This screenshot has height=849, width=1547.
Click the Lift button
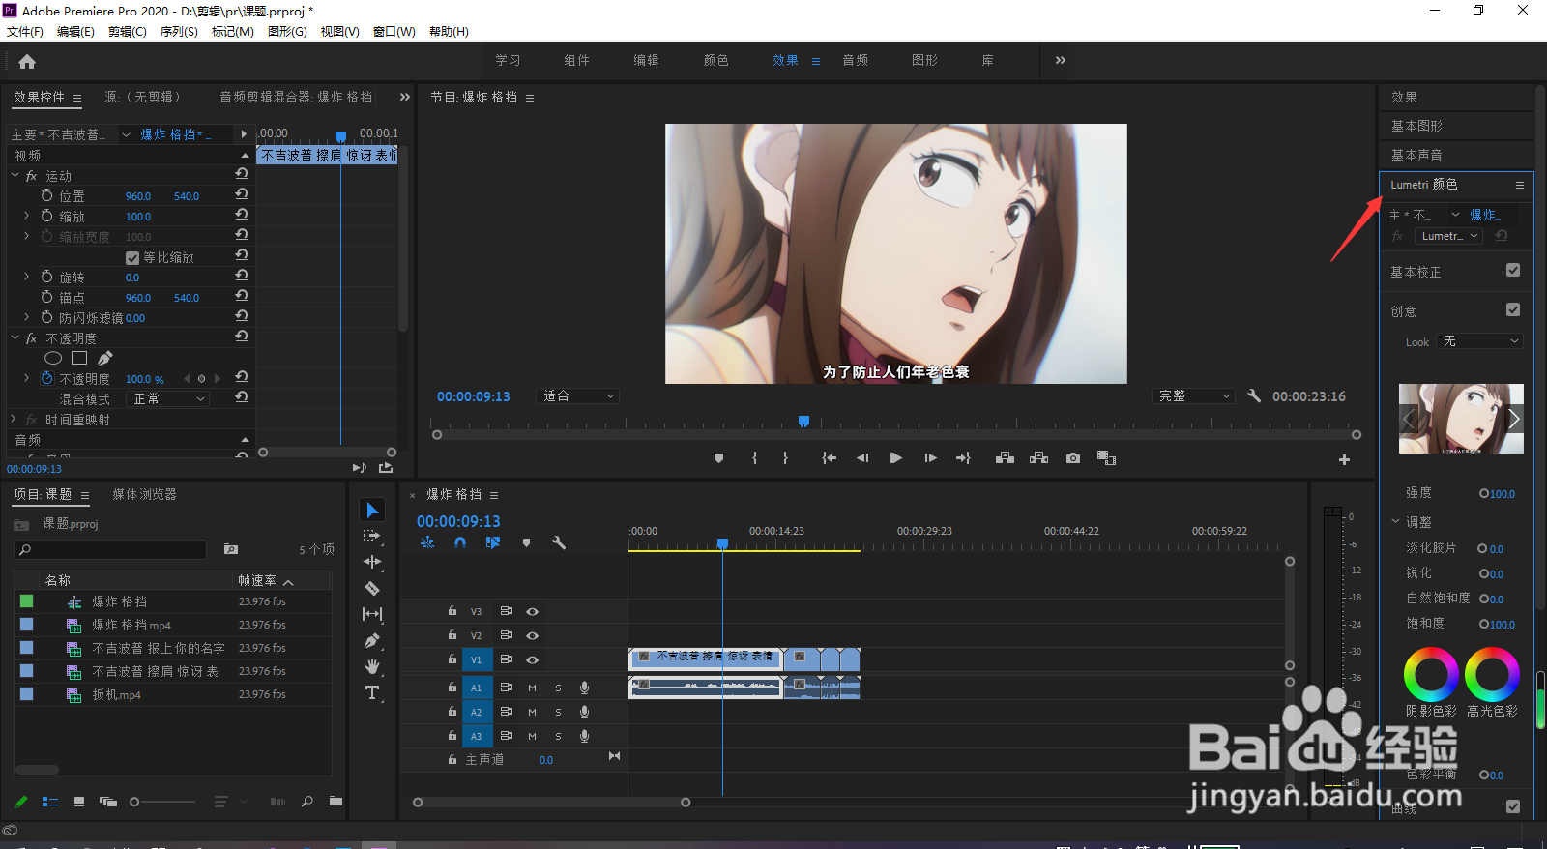1005,458
